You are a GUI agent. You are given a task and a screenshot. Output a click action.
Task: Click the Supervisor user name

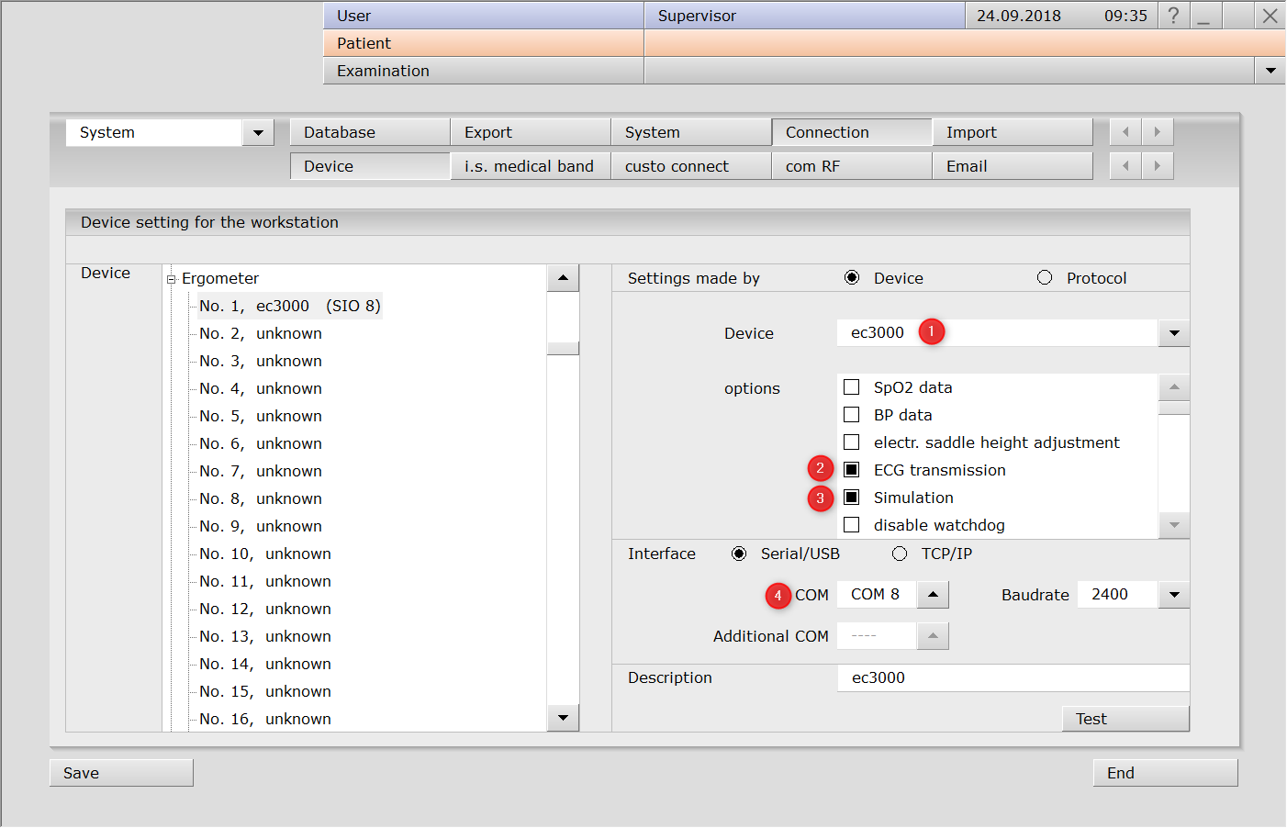(x=697, y=16)
